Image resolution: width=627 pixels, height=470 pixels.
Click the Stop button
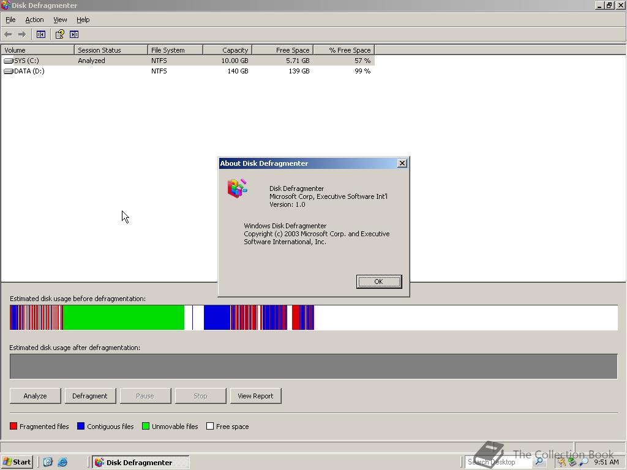[200, 396]
